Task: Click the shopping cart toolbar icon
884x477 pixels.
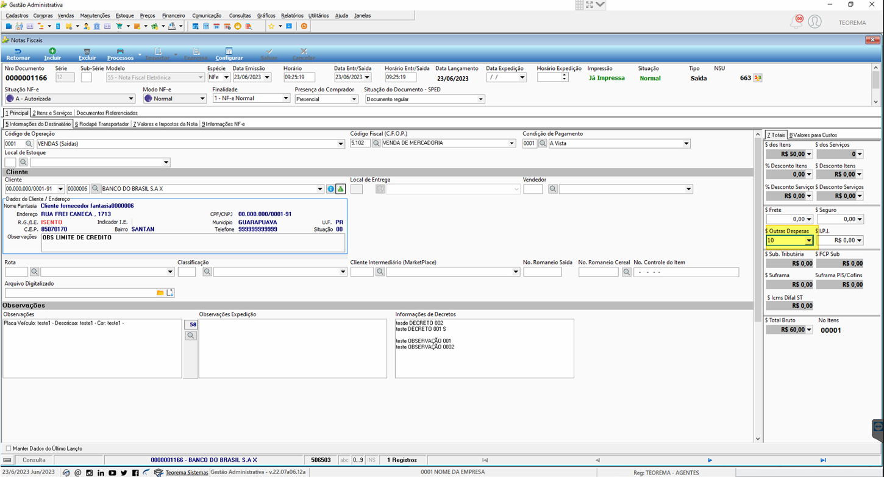Action: click(119, 26)
